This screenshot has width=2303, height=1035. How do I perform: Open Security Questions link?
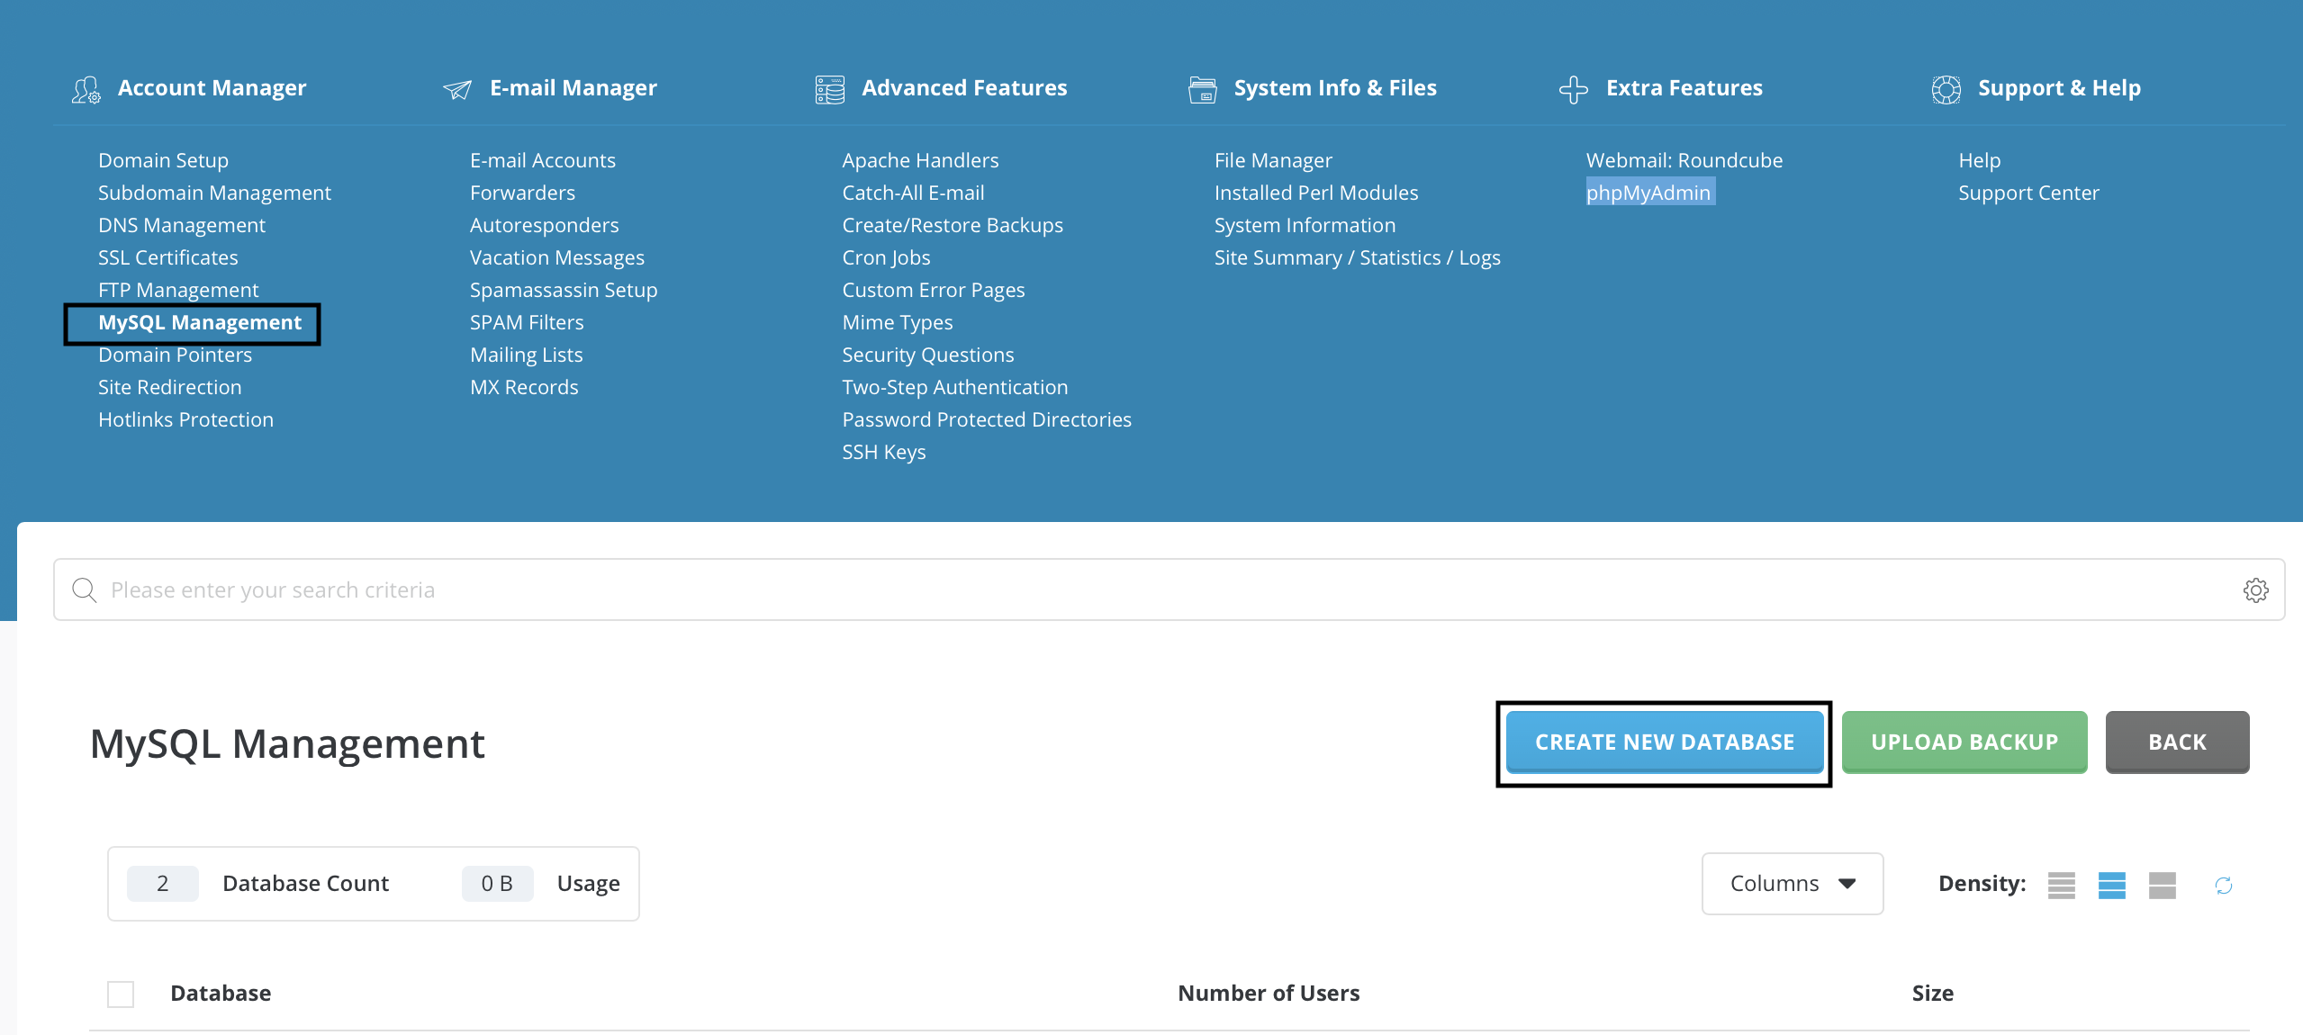pyautogui.click(x=927, y=355)
